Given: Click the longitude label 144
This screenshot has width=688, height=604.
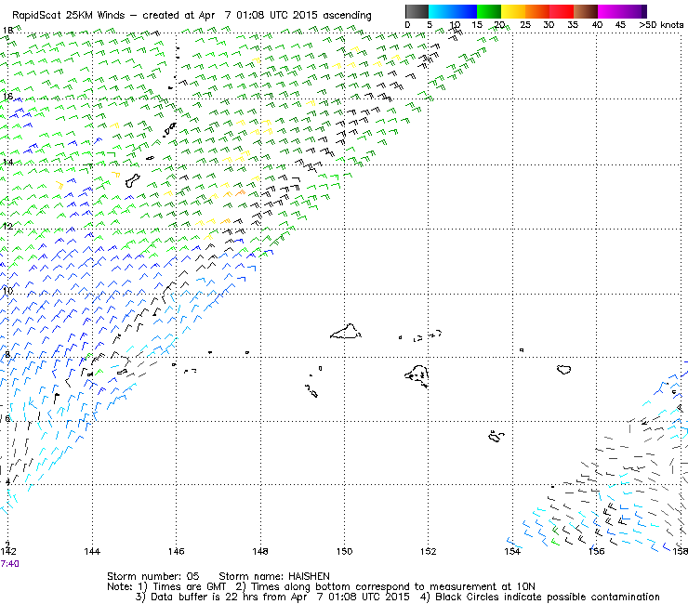Looking at the screenshot, I should (x=92, y=551).
